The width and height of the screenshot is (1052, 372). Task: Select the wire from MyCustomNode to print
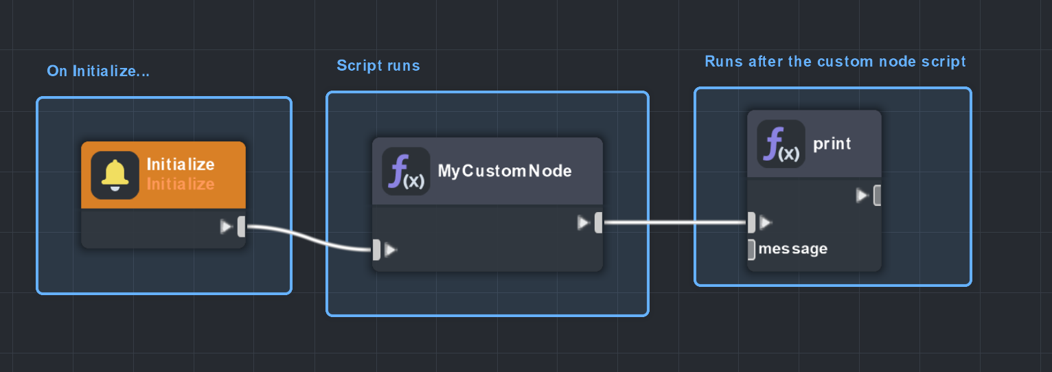673,222
